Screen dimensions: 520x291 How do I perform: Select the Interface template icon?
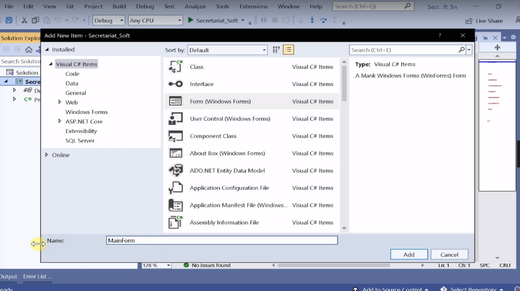tap(175, 84)
